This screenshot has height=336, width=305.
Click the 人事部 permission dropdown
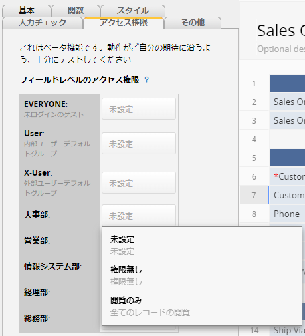(139, 215)
